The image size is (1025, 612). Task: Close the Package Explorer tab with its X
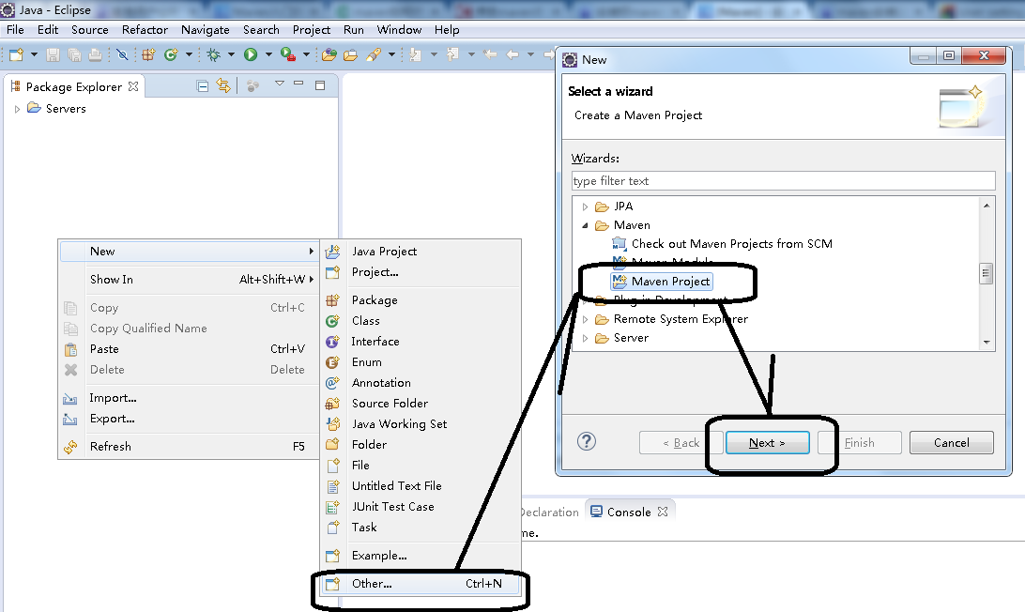point(133,86)
